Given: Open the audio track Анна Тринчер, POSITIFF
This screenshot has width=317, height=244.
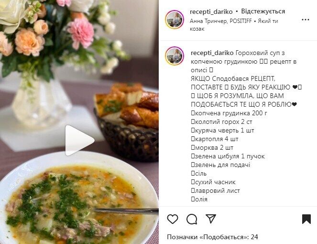Looking at the screenshot, I should tap(221, 21).
